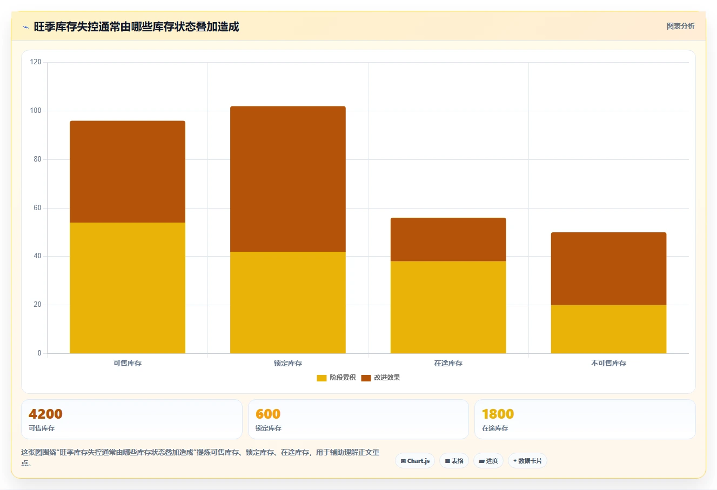Screen dimensions: 717x490
Task: Select the 进度 tag button
Action: point(488,461)
